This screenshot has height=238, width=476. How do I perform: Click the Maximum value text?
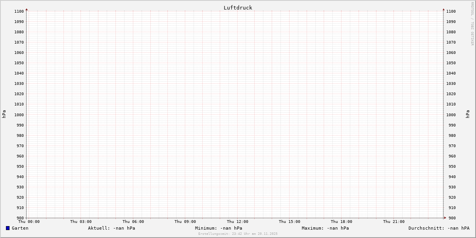pyautogui.click(x=325, y=228)
